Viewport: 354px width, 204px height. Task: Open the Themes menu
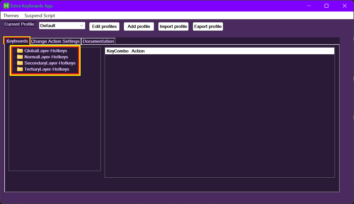[x=11, y=16]
